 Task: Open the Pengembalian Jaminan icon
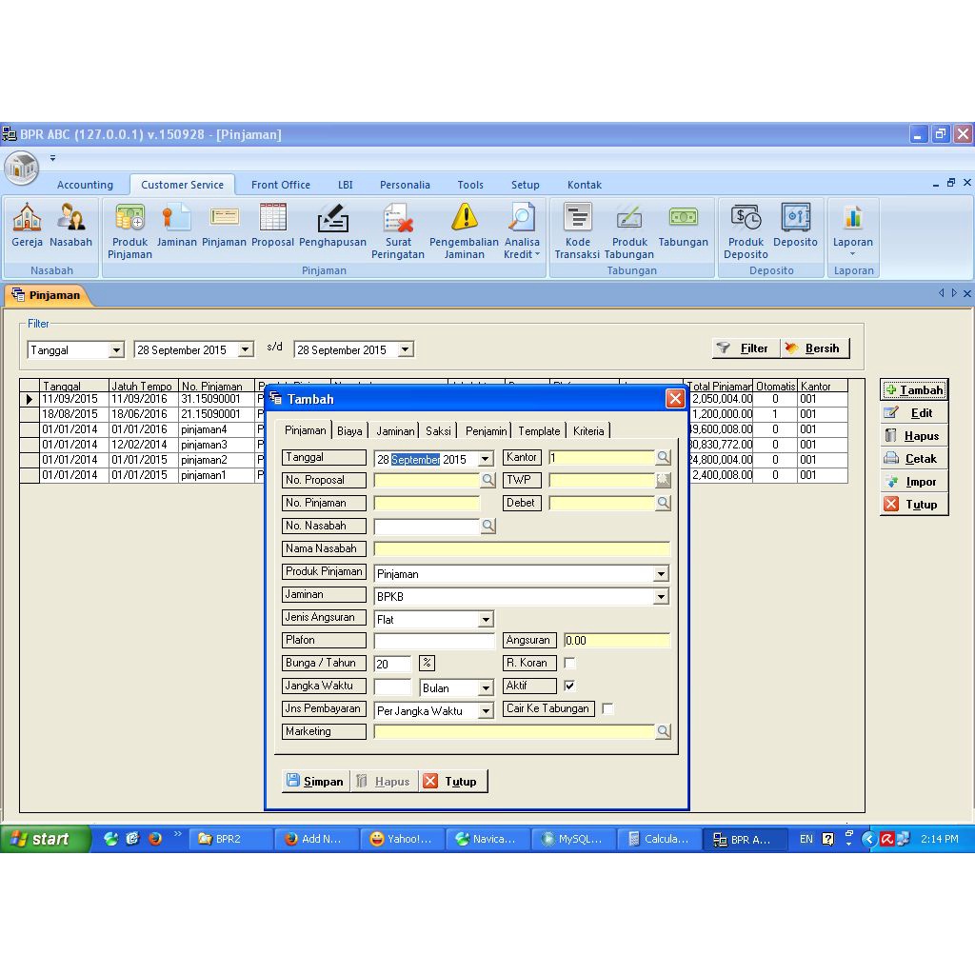464,230
